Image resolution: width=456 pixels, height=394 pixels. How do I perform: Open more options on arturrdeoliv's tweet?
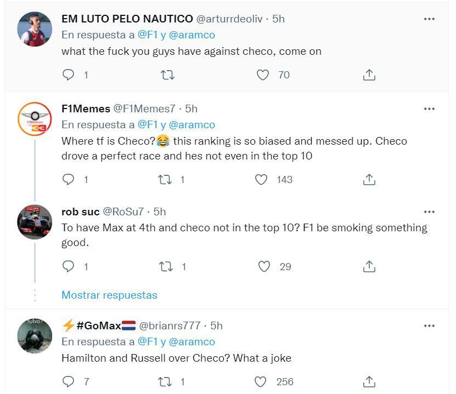[x=429, y=19]
